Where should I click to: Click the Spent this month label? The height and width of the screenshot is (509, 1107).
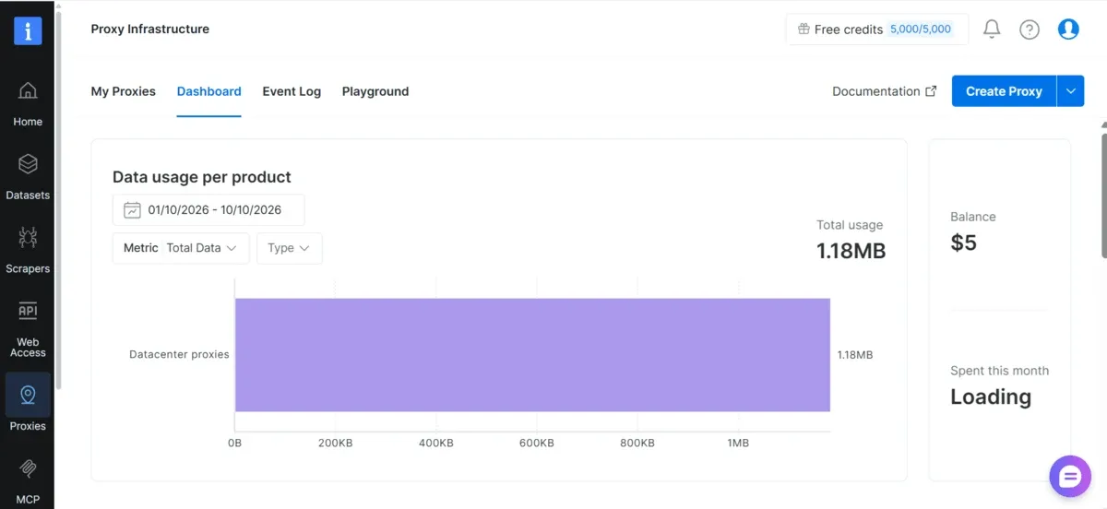[1000, 371]
